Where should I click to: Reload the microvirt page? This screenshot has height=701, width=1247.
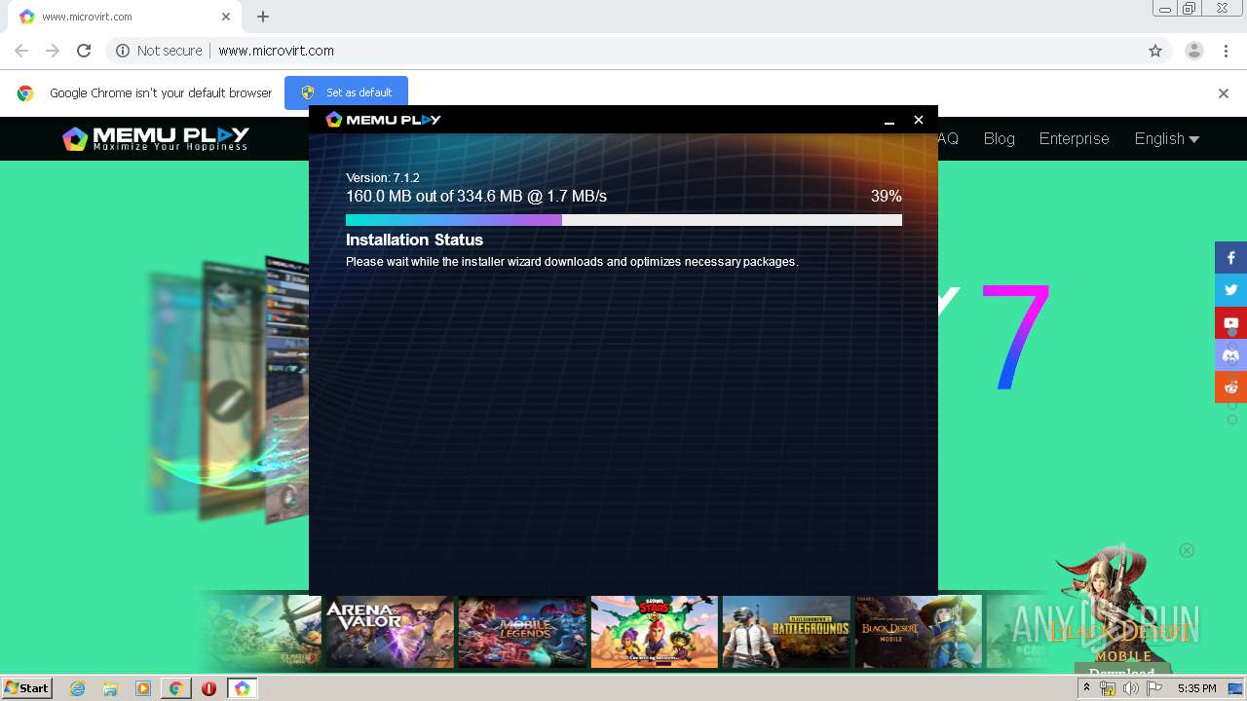(84, 51)
